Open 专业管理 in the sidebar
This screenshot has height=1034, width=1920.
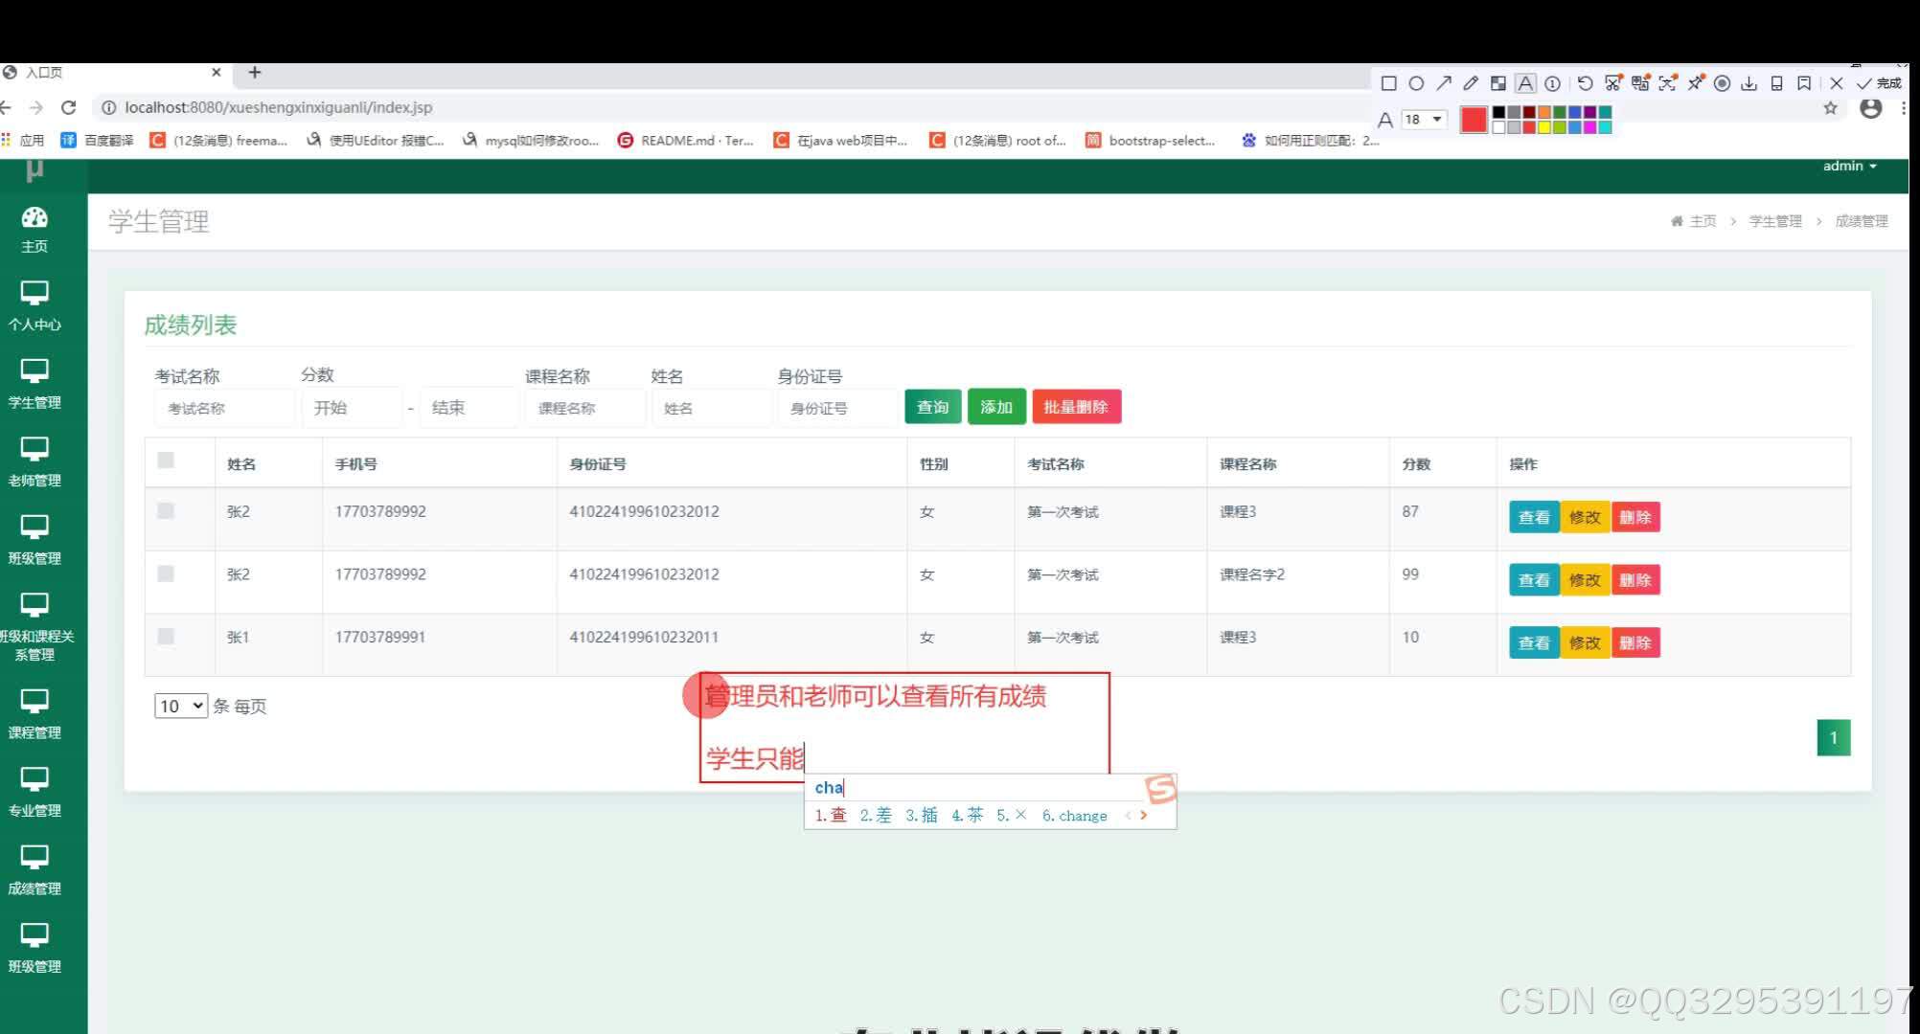[34, 793]
